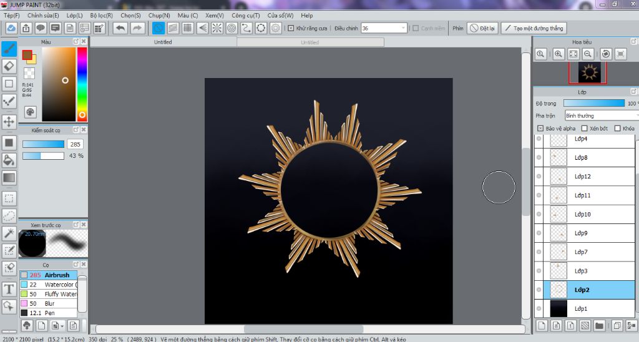Activate the Magic Wand tool
The height and width of the screenshot is (342, 639).
tap(9, 233)
